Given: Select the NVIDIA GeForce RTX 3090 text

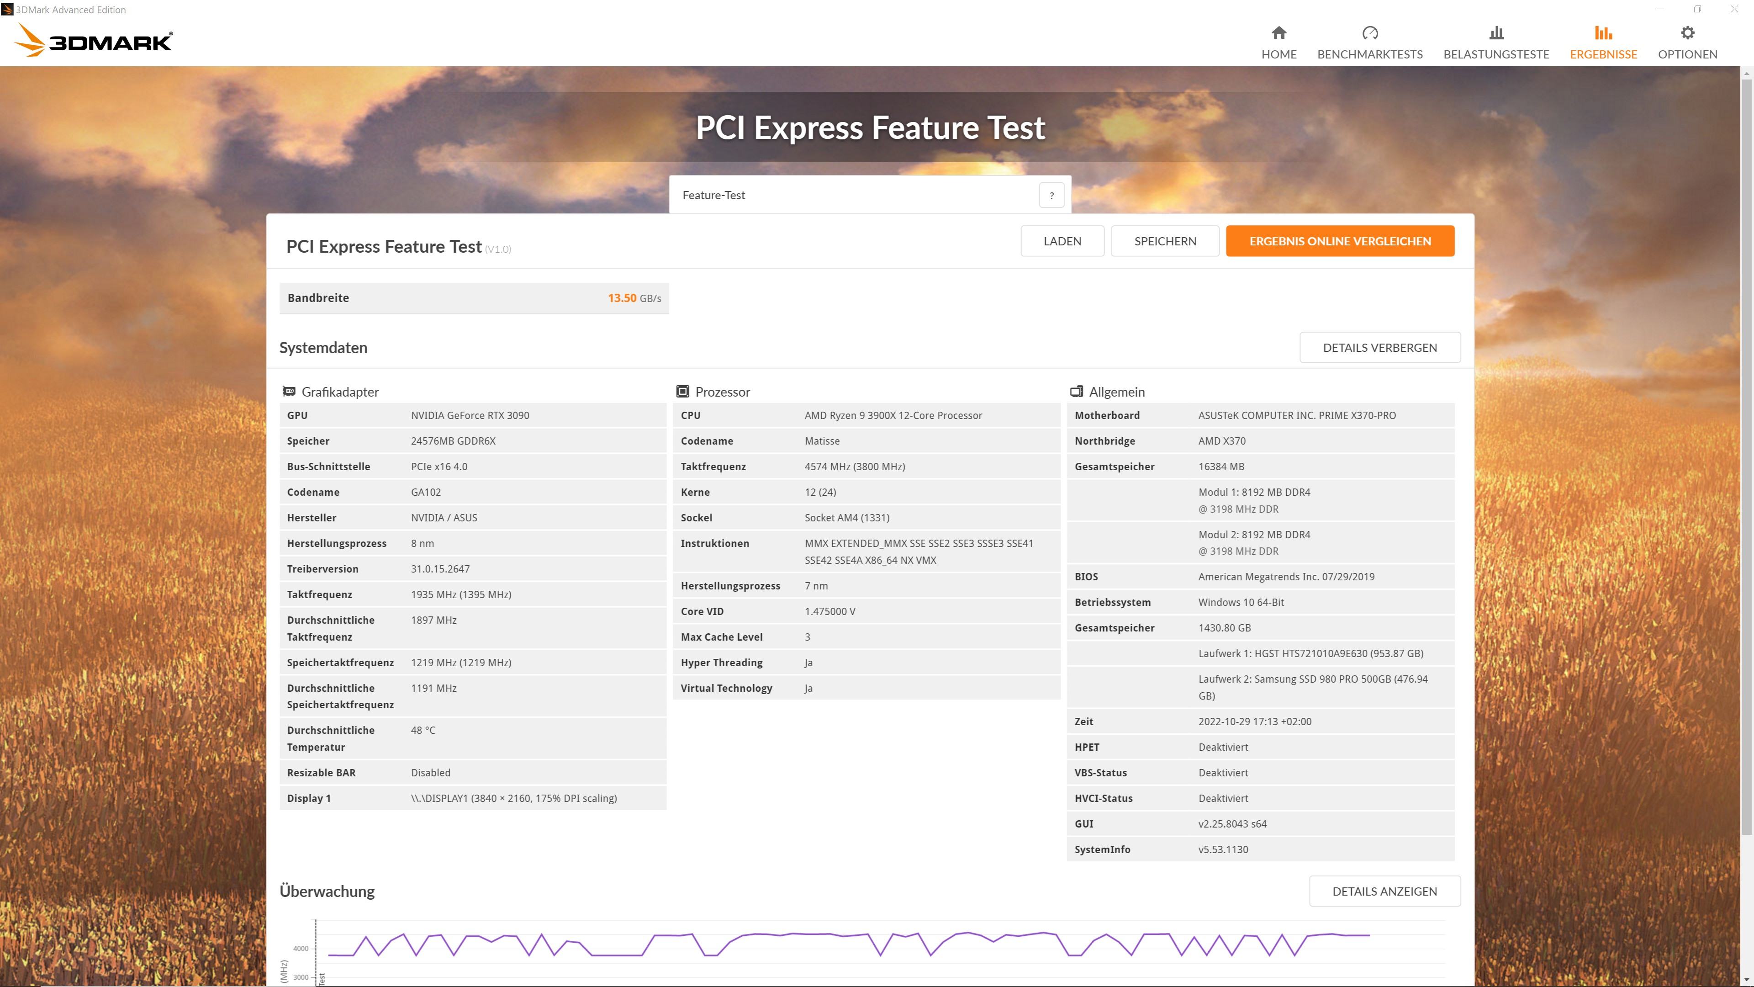Looking at the screenshot, I should tap(470, 415).
